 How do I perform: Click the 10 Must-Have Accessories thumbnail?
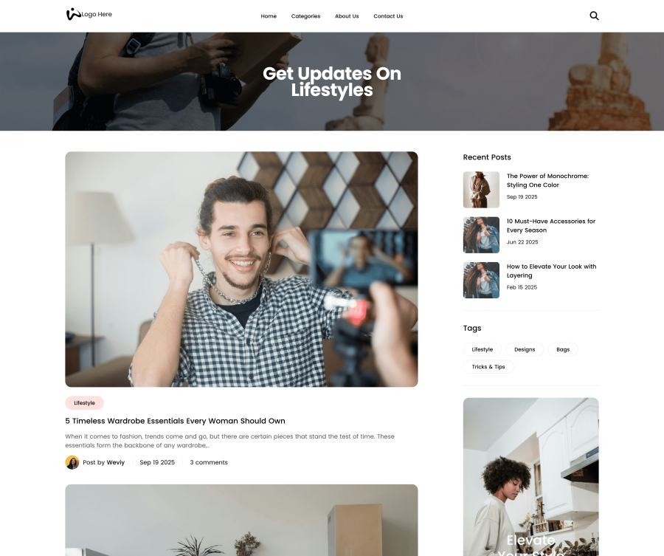pyautogui.click(x=481, y=235)
